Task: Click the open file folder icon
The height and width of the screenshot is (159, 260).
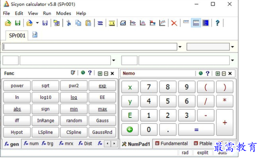Action: (x=8, y=23)
